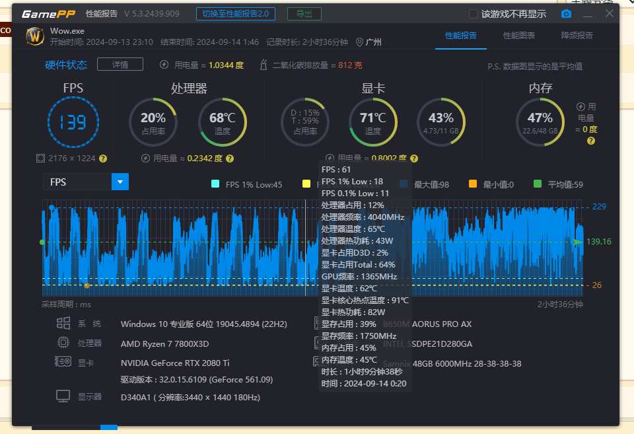The image size is (634, 434).
Task: Switch to the 性能图表 tab
Action: pyautogui.click(x=519, y=36)
